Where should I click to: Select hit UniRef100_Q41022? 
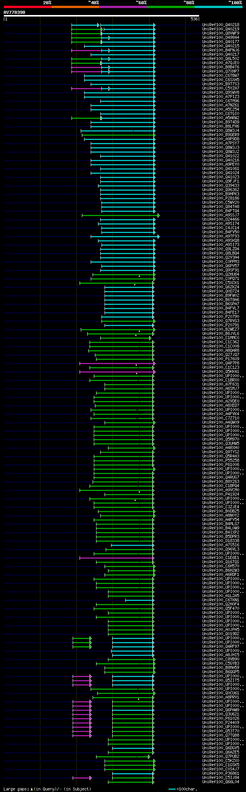(x=221, y=156)
